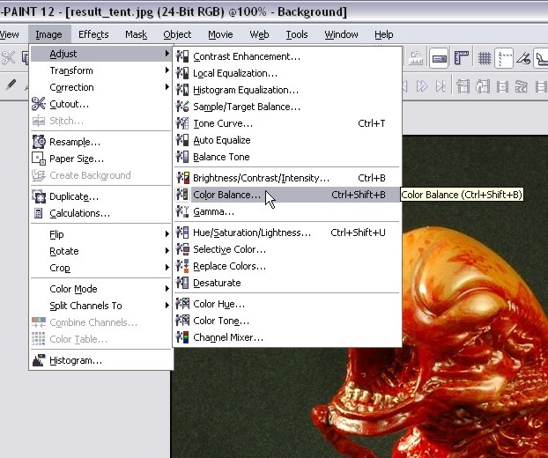Click the Histogram Equalization icon
This screenshot has width=548, height=458.
(182, 90)
